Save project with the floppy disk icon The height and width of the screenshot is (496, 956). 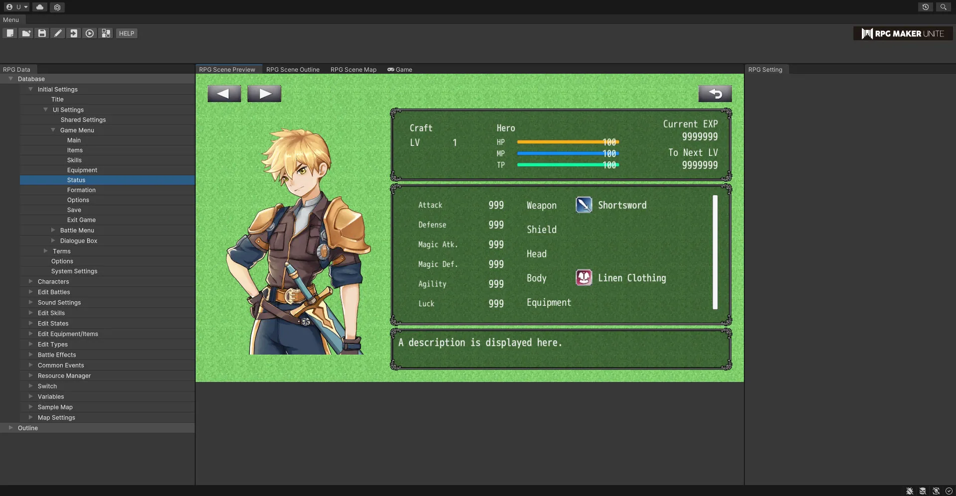[x=42, y=33]
